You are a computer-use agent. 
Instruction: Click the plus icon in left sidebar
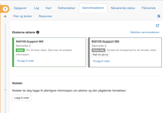pos(5,16)
